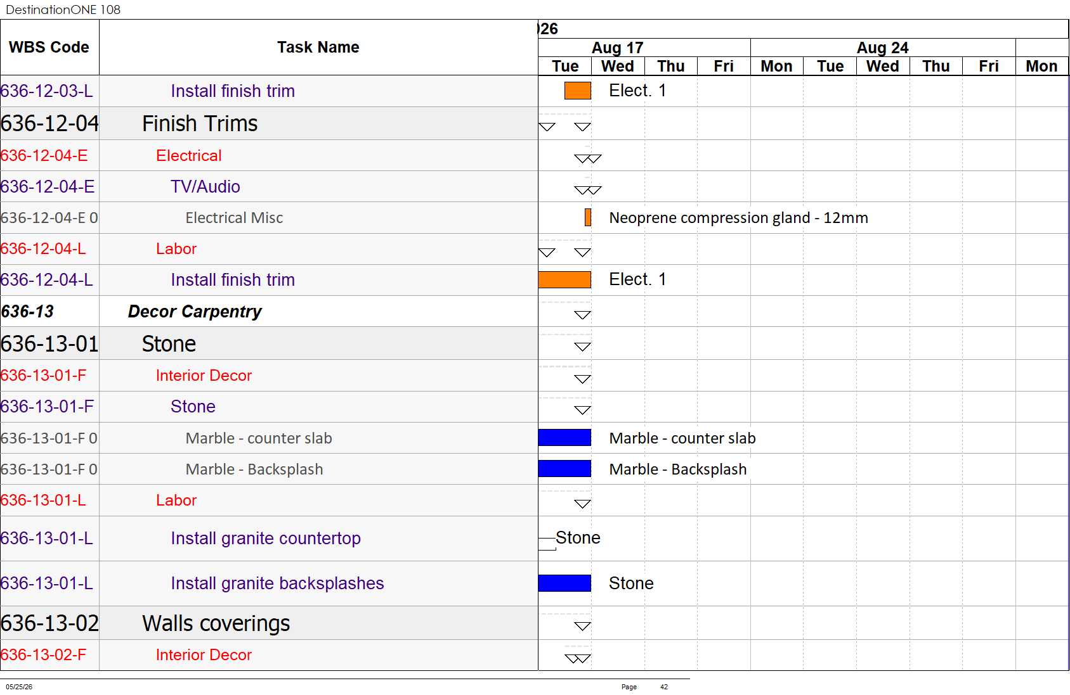Click the Marble - counter slab chart label
The width and height of the screenshot is (1070, 695).
click(682, 438)
